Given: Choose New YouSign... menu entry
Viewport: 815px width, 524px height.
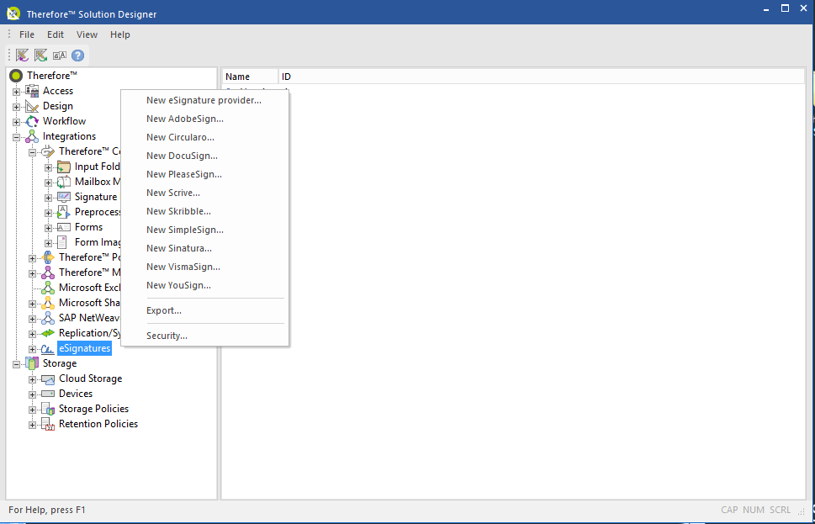Looking at the screenshot, I should [x=204, y=285].
